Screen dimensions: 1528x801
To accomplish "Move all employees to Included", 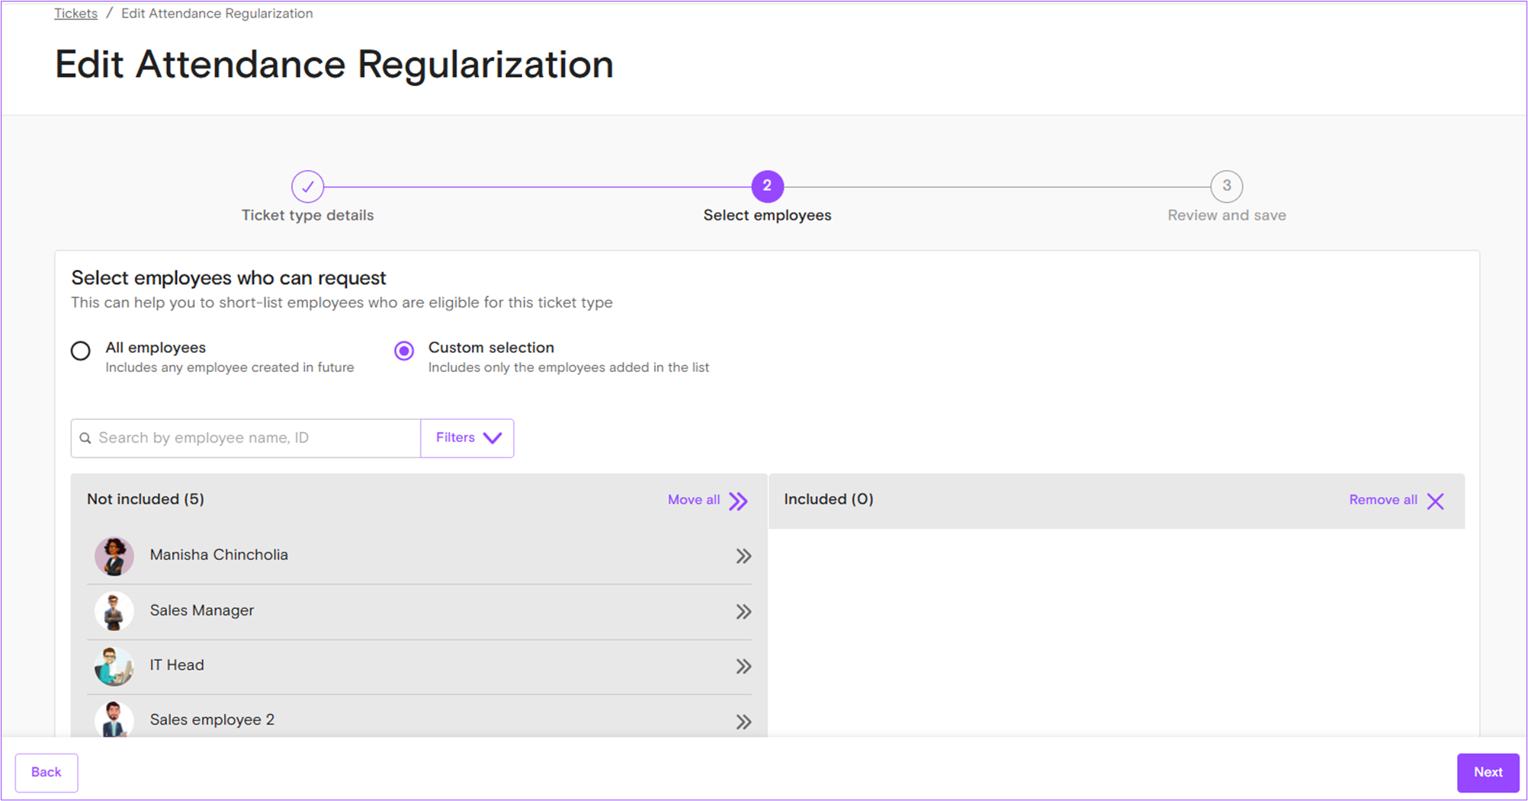I will coord(707,501).
